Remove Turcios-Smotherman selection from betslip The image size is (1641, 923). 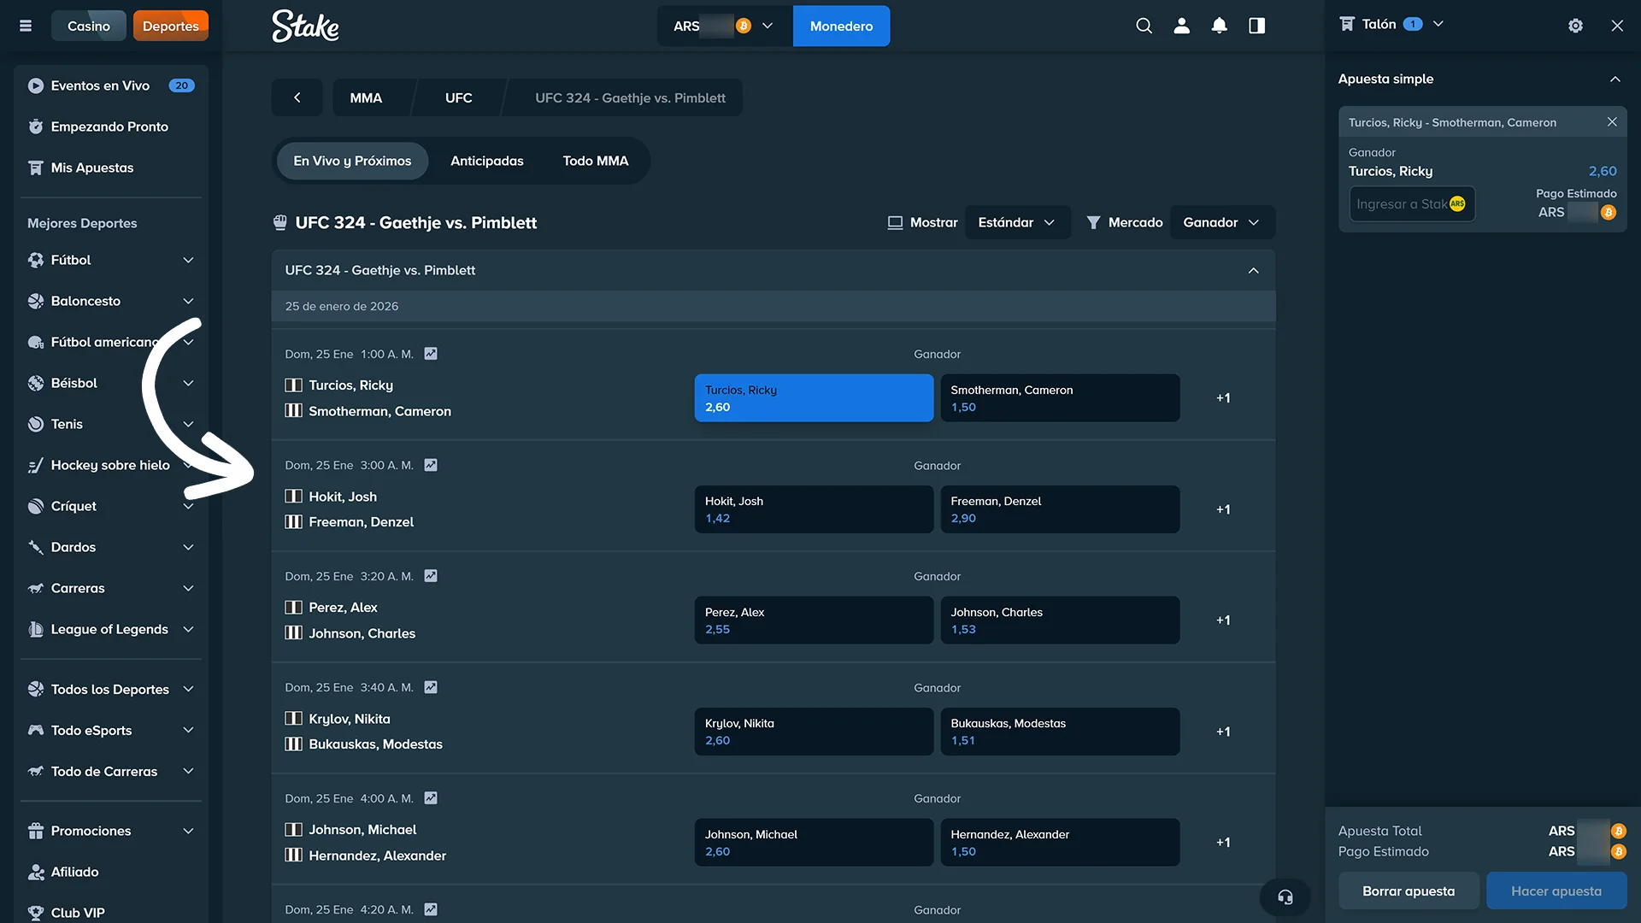(x=1611, y=122)
